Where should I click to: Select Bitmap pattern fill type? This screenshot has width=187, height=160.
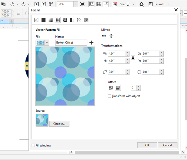(65, 20)
